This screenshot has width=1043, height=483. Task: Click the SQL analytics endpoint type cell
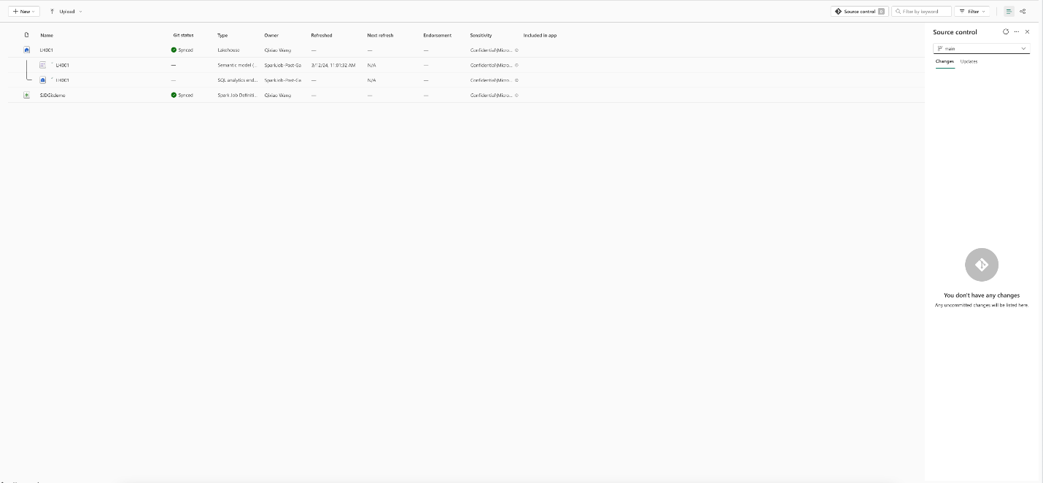238,80
